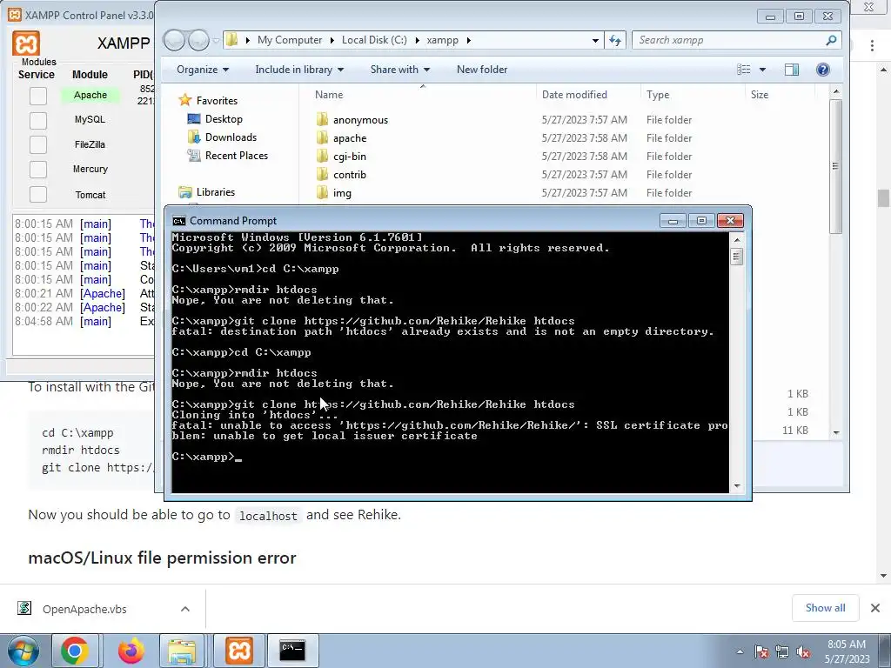Click OpenApache.vbs download item
This screenshot has height=668, width=891.
(84, 609)
